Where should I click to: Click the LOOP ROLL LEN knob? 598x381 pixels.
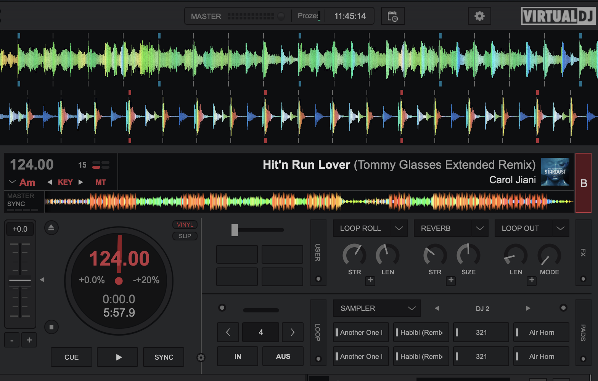coord(387,255)
